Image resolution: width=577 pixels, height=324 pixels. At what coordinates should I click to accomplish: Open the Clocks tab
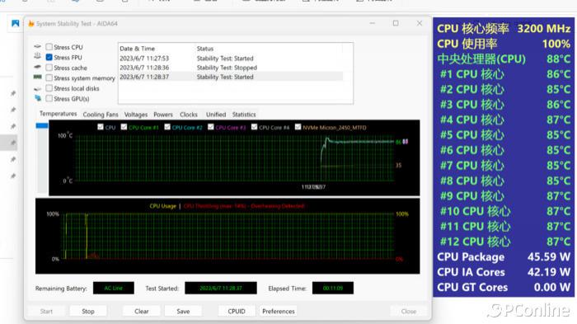[x=189, y=115]
